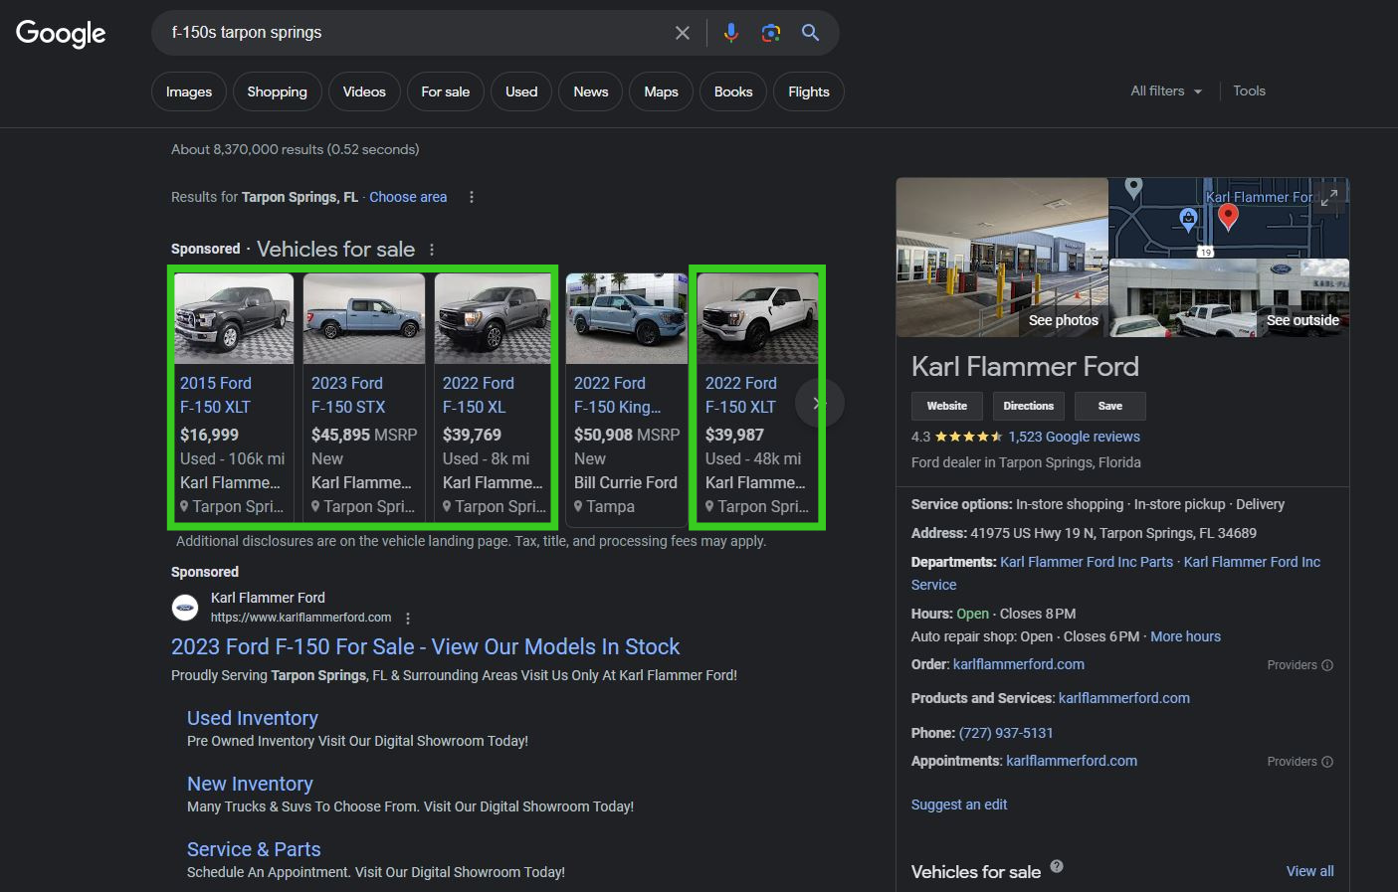
Task: Click the blue location marker on map
Action: pos(1188,219)
